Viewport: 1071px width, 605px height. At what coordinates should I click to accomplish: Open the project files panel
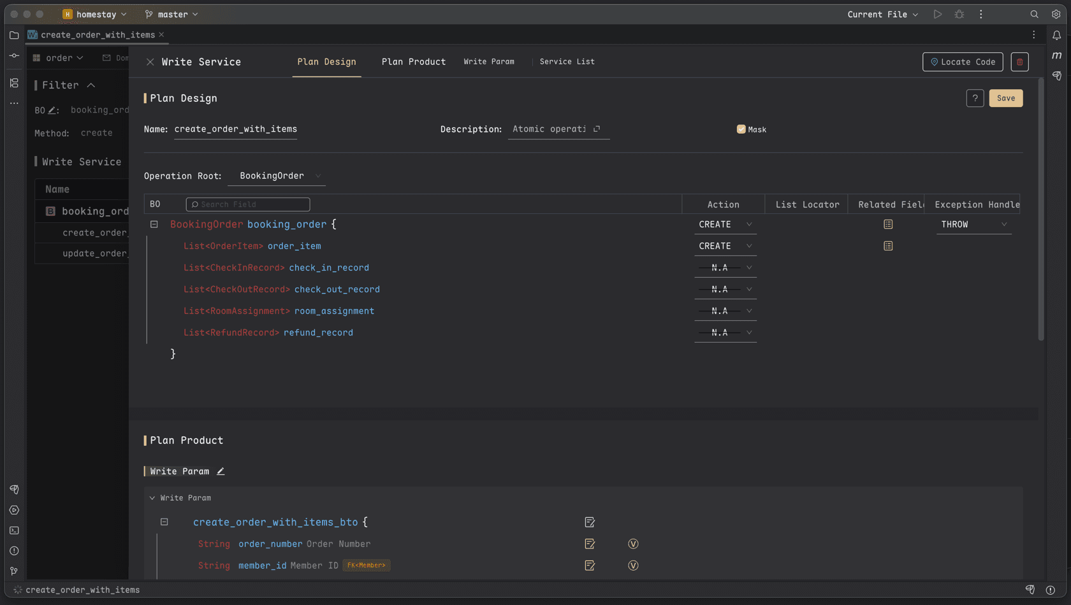(x=14, y=35)
